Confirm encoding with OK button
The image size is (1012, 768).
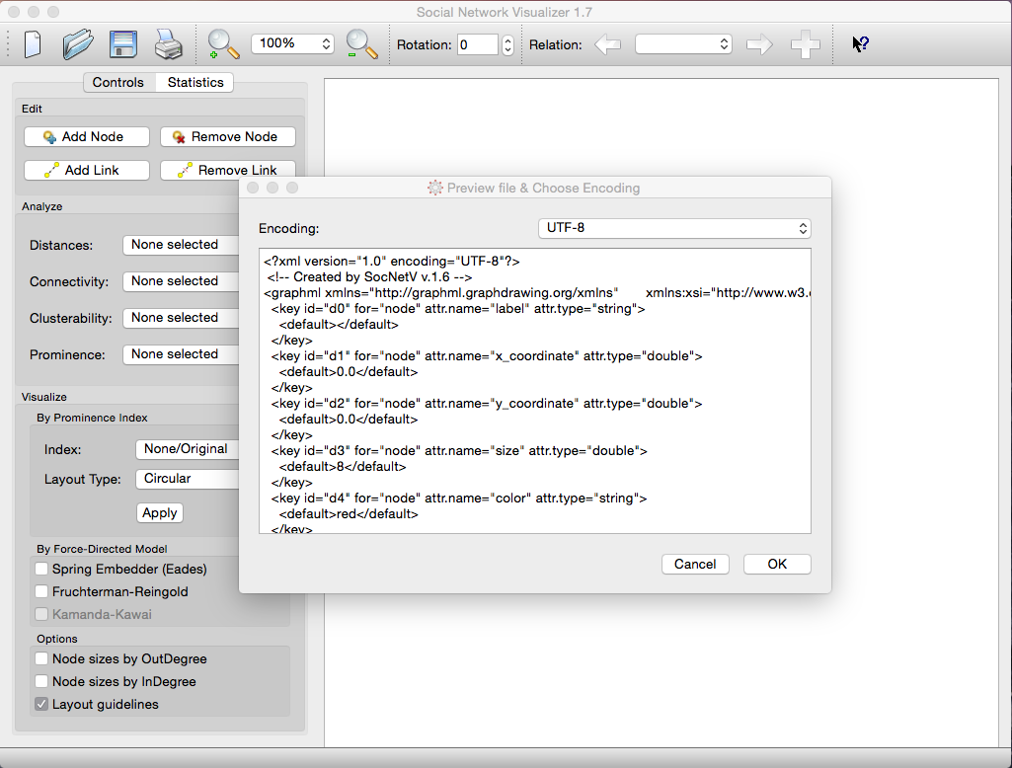click(x=777, y=564)
